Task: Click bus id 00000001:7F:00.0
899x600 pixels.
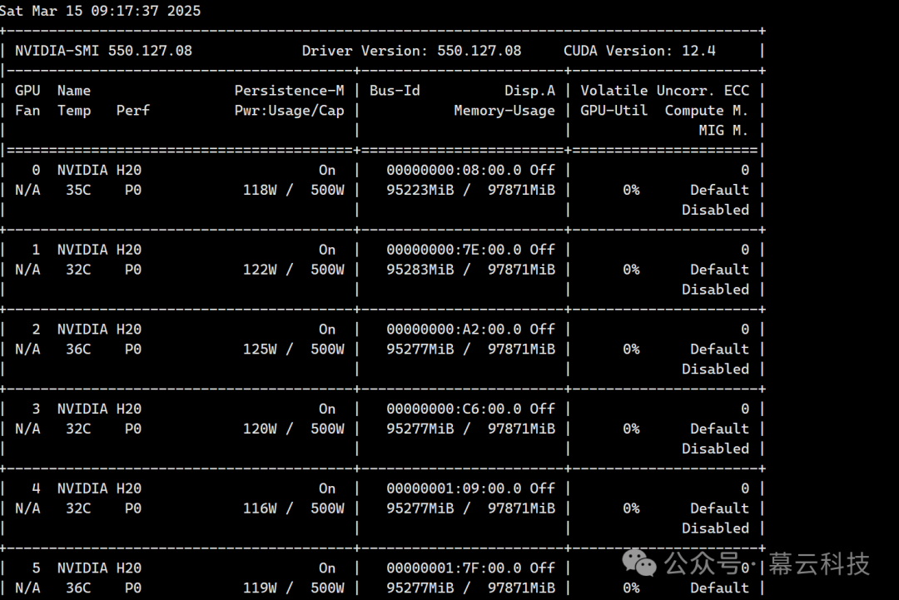Action: pos(454,568)
